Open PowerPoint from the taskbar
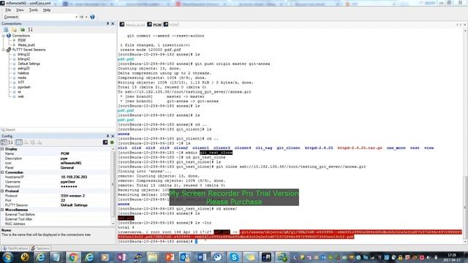 169,257
